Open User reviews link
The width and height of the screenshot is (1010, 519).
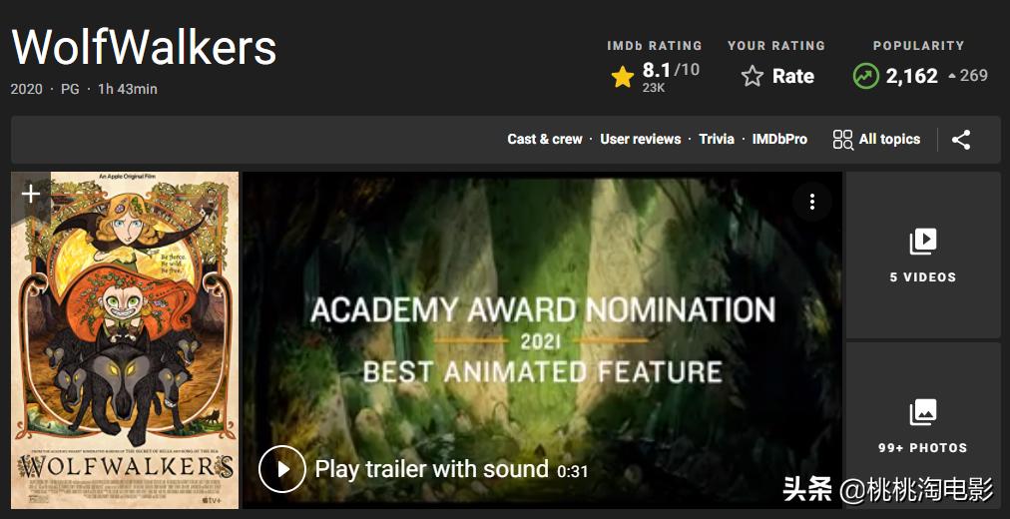tap(641, 139)
